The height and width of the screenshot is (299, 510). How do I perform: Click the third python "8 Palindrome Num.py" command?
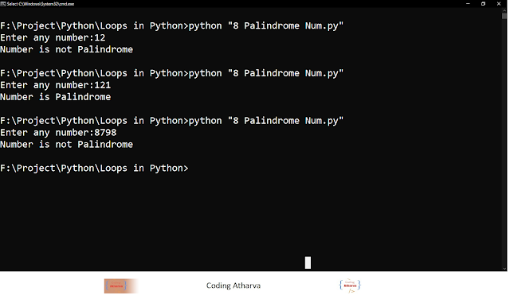[266, 120]
